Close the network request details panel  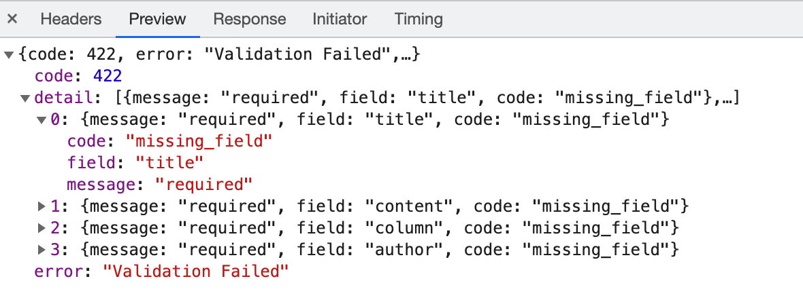click(12, 19)
